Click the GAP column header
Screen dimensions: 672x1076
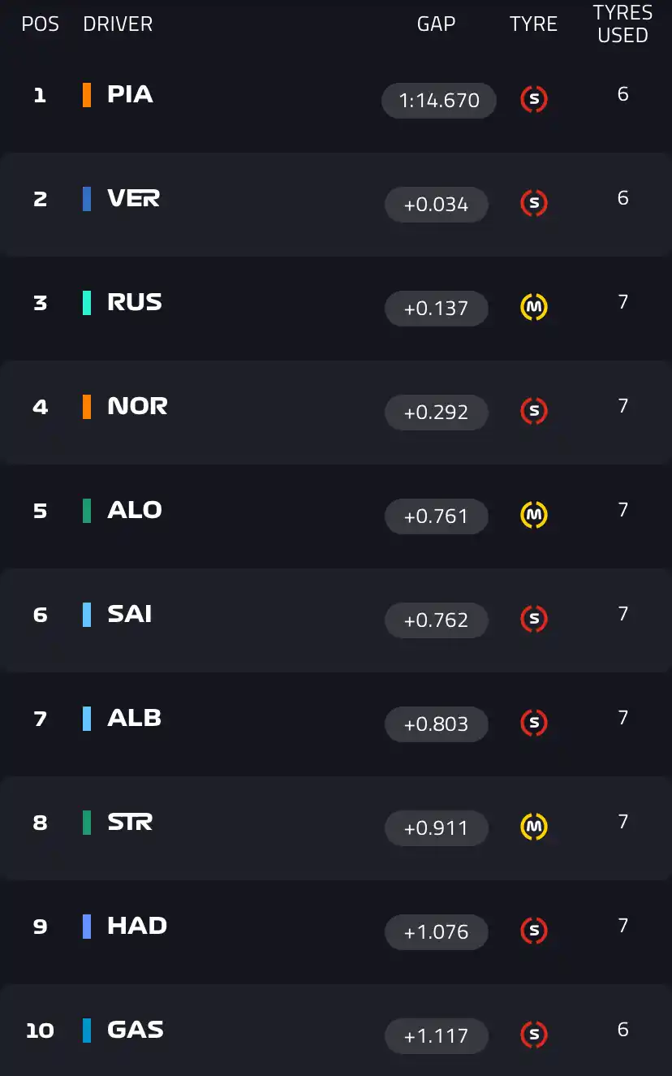436,24
